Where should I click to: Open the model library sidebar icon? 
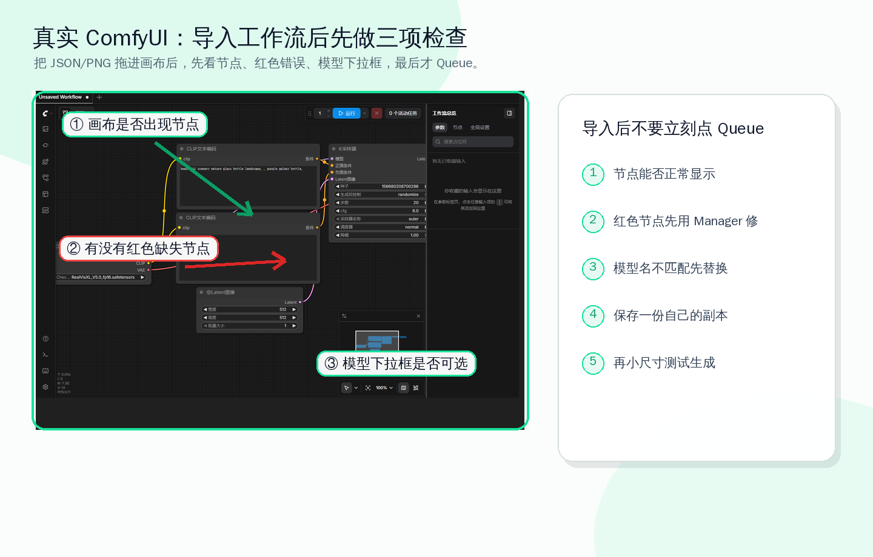45,162
